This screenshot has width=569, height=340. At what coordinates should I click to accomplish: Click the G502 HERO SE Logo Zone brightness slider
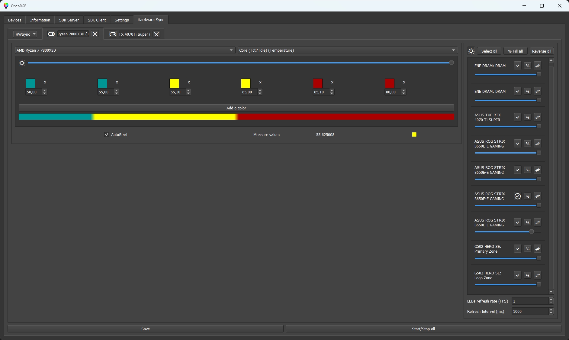[x=508, y=284]
